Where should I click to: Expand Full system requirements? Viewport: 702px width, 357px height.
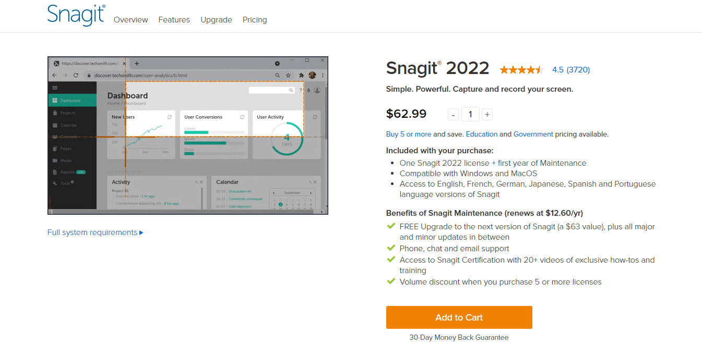click(x=96, y=232)
